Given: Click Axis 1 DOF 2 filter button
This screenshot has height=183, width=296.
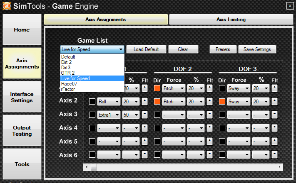Looking at the screenshot, I should (x=209, y=88).
